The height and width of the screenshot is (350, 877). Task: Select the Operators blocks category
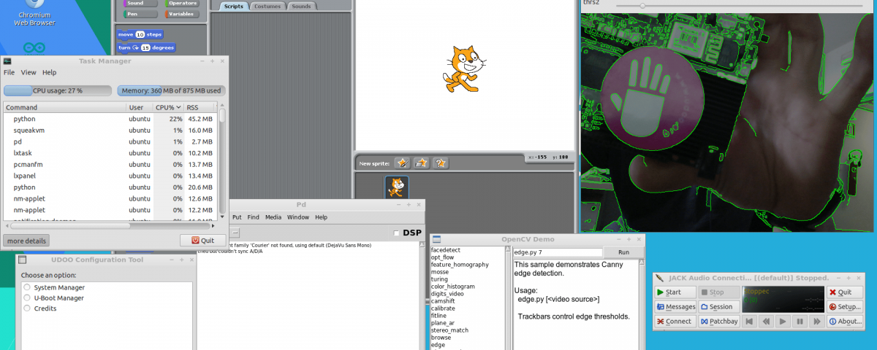coord(183,3)
